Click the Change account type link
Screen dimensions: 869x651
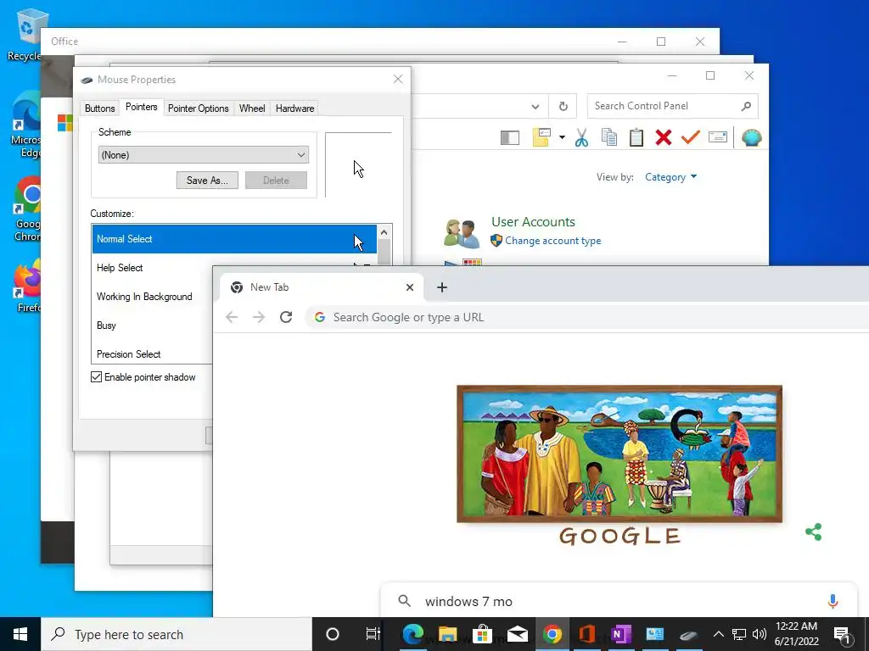553,241
